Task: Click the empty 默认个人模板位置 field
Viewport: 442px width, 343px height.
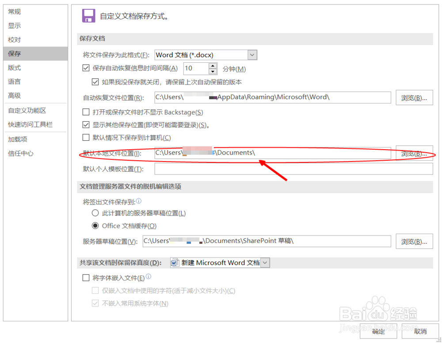Action: pos(293,169)
